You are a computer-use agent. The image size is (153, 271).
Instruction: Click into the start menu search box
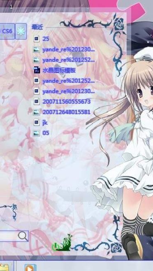pyautogui.click(x=14, y=236)
